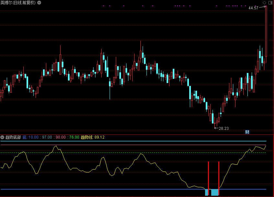Expand the 趋势底部 indicator menu arrow
Screen dimensions: 274x197
click(x=3, y=137)
